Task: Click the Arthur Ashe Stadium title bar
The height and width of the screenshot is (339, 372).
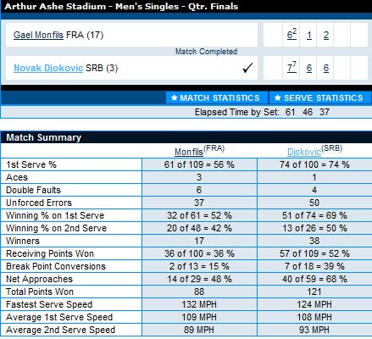Action: [186, 6]
